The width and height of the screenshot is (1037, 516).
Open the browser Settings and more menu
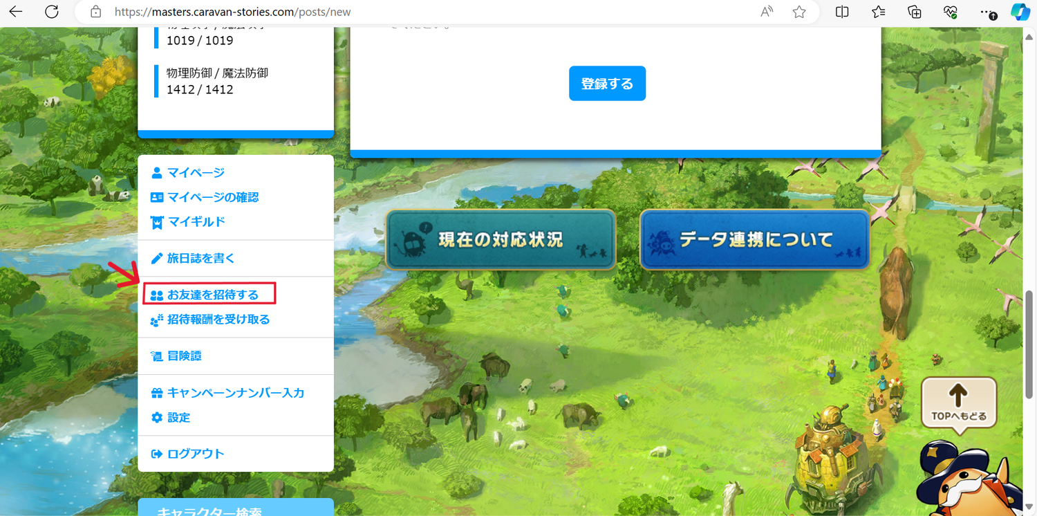coord(987,12)
